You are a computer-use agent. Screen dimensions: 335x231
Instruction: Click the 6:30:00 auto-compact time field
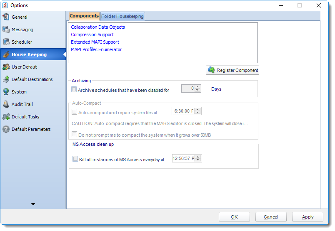point(183,111)
